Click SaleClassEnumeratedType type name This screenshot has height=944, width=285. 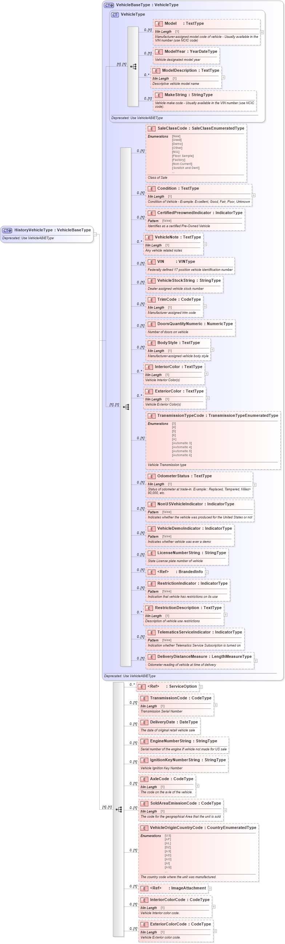point(218,129)
